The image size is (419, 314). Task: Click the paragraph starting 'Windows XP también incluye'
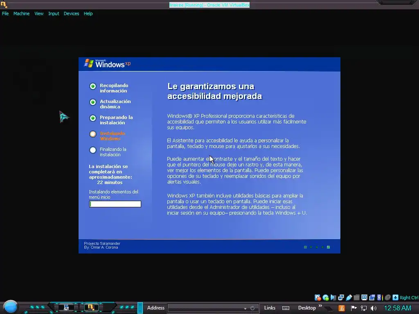237,204
